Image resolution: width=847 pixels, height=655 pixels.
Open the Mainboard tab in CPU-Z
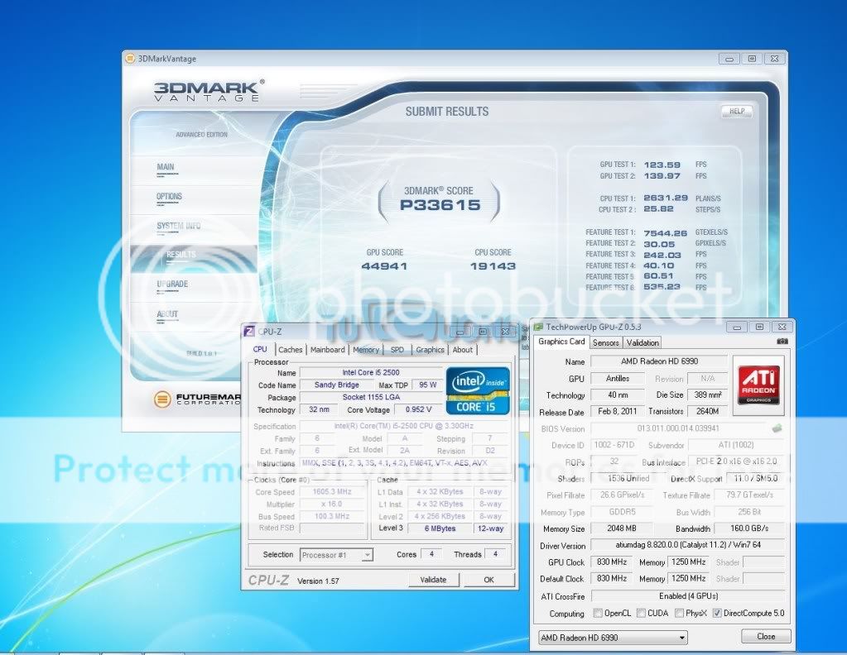coord(327,350)
